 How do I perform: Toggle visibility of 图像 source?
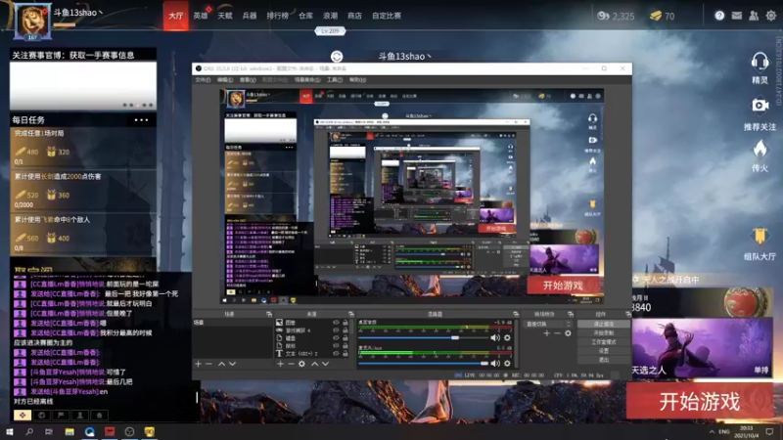pyautogui.click(x=336, y=323)
